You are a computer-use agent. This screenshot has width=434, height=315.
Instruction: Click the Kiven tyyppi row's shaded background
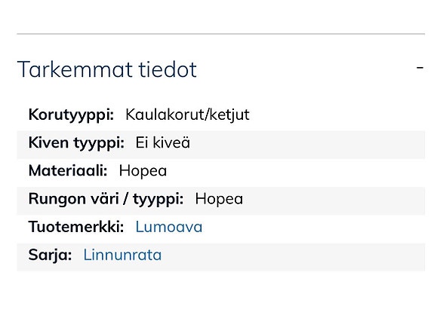(304, 145)
